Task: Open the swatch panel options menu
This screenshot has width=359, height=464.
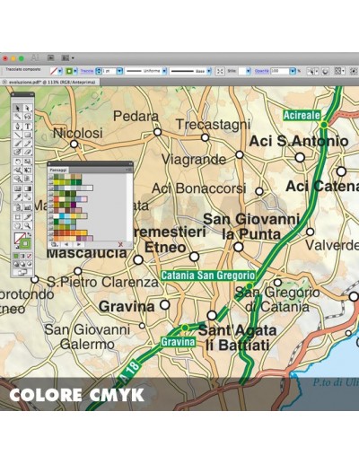Action: tap(129, 170)
